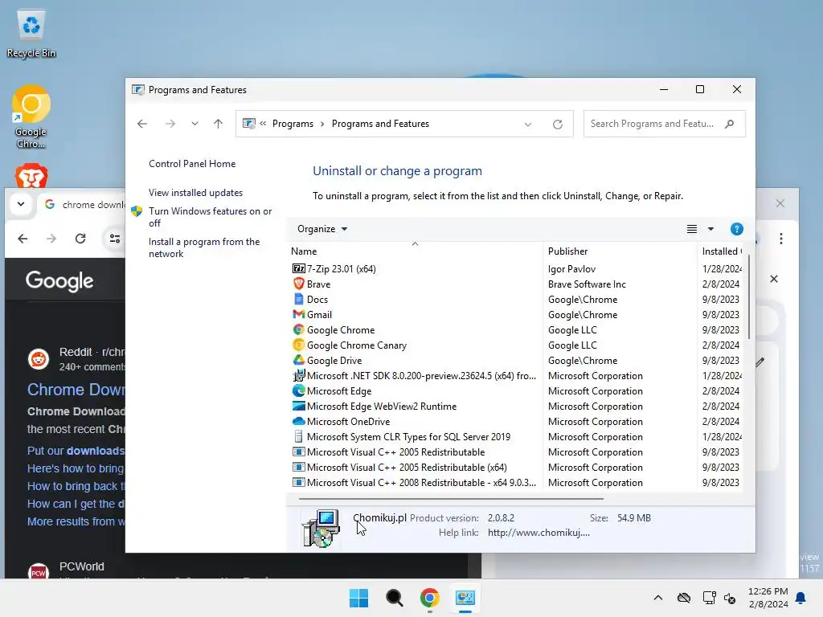Click the Microsoft Edge icon in the program list
The image size is (823, 617).
tap(298, 391)
